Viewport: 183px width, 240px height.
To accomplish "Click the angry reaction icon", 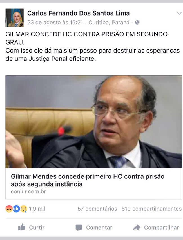I will click(9, 209).
